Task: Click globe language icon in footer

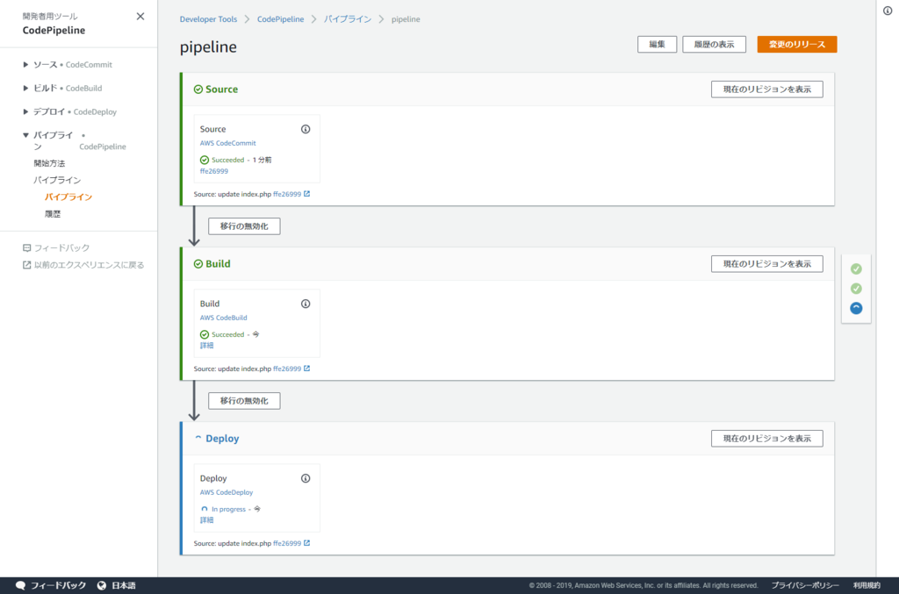Action: click(102, 585)
